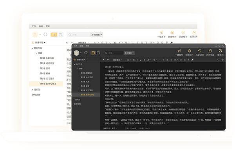Image resolution: width=235 pixels, height=154 pixels.
Task: Open 数据统计 in the light window
Action: tap(172, 34)
